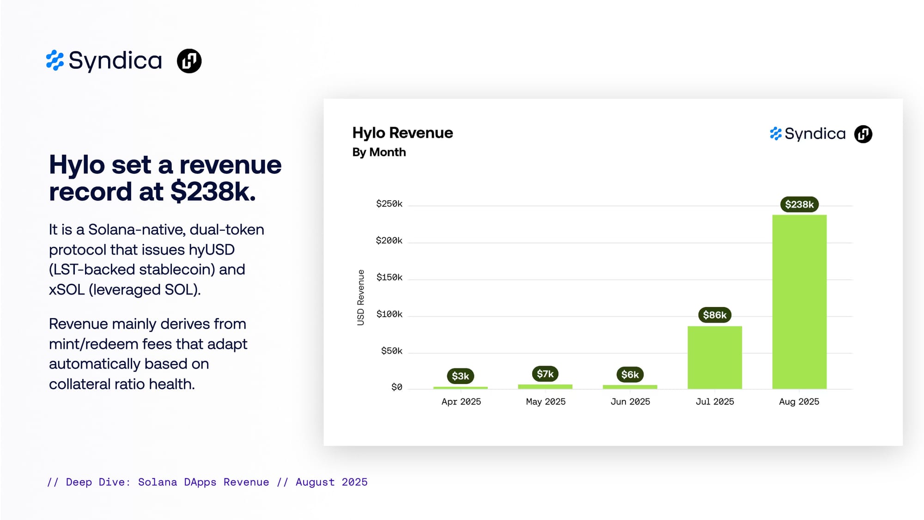Viewport: 924px width, 520px height.
Task: Select the $7k data label
Action: click(545, 373)
